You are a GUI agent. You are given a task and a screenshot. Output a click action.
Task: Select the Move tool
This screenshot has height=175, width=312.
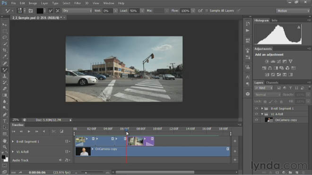pos(5,25)
